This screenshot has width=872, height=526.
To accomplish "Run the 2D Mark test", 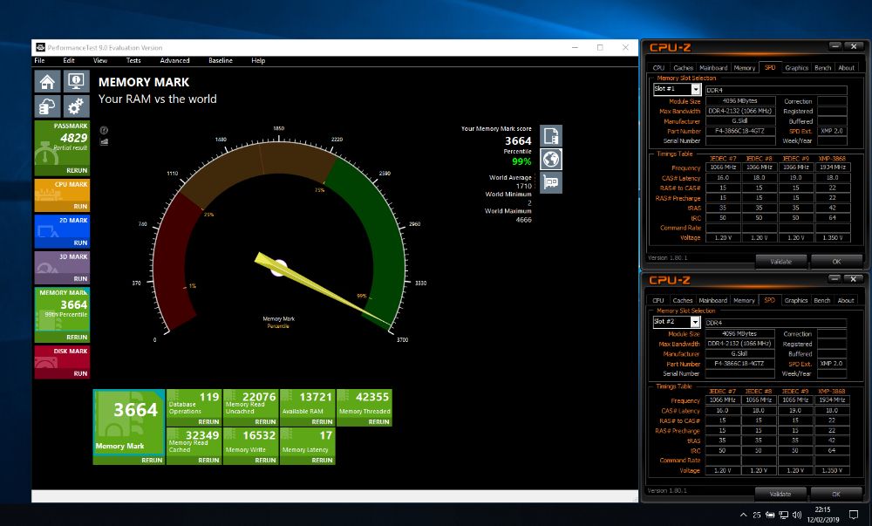I will tap(80, 243).
